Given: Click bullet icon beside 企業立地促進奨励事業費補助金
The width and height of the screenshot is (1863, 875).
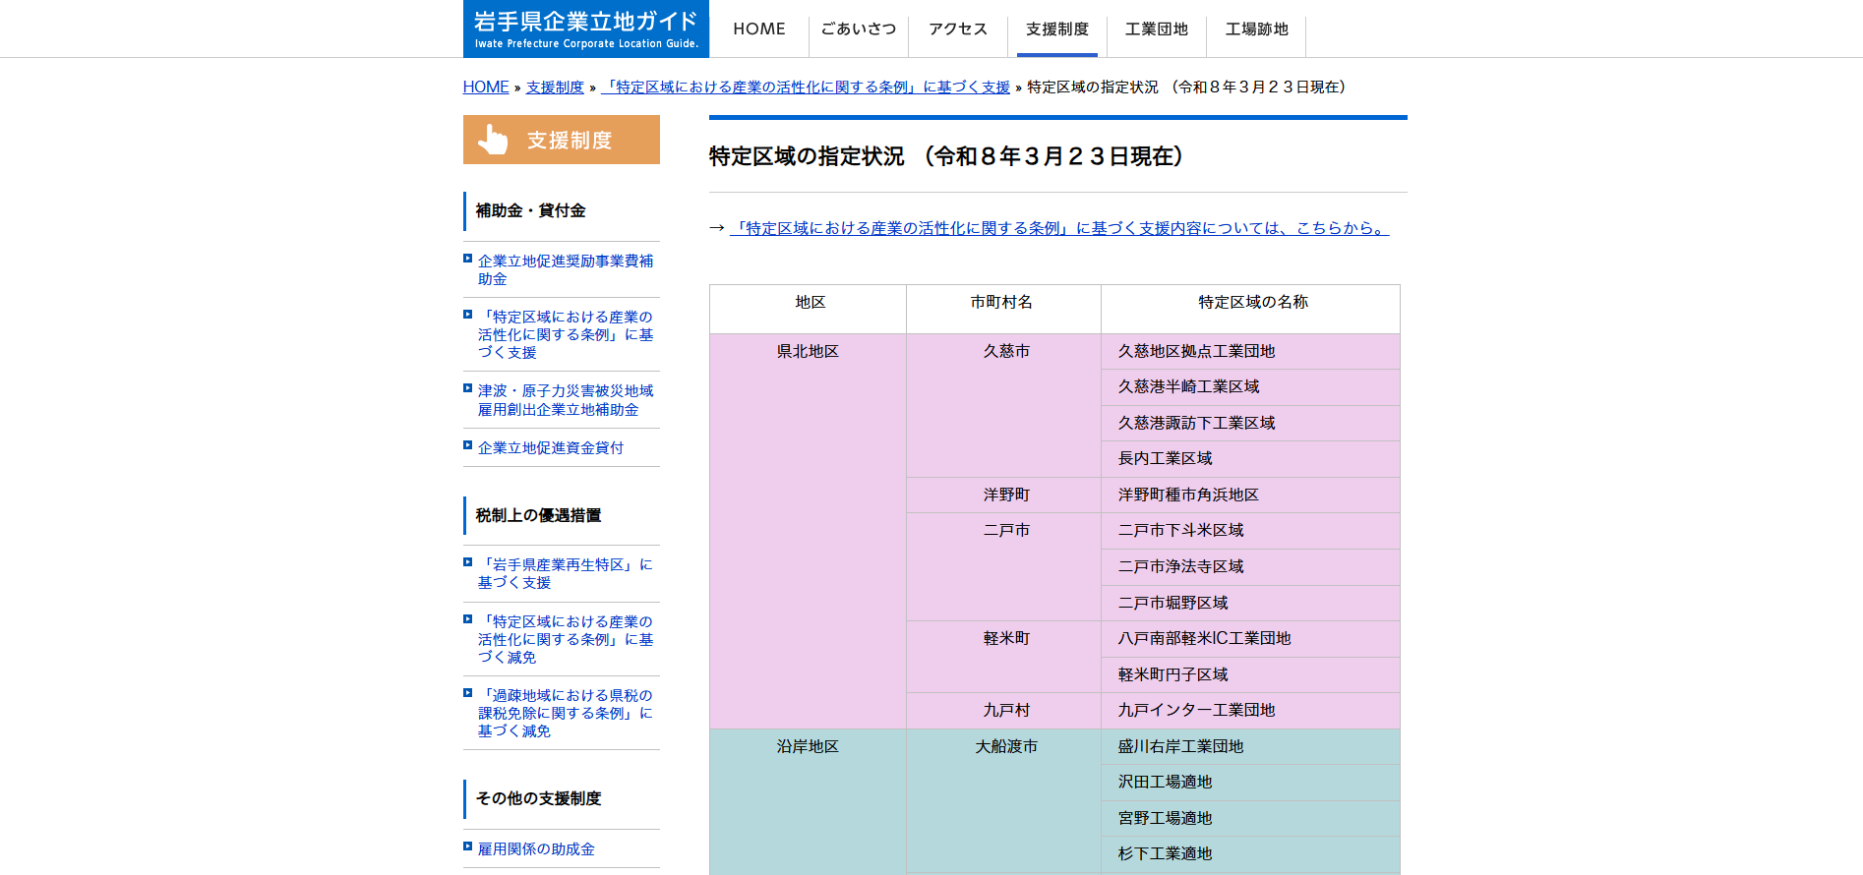Looking at the screenshot, I should (x=468, y=259).
